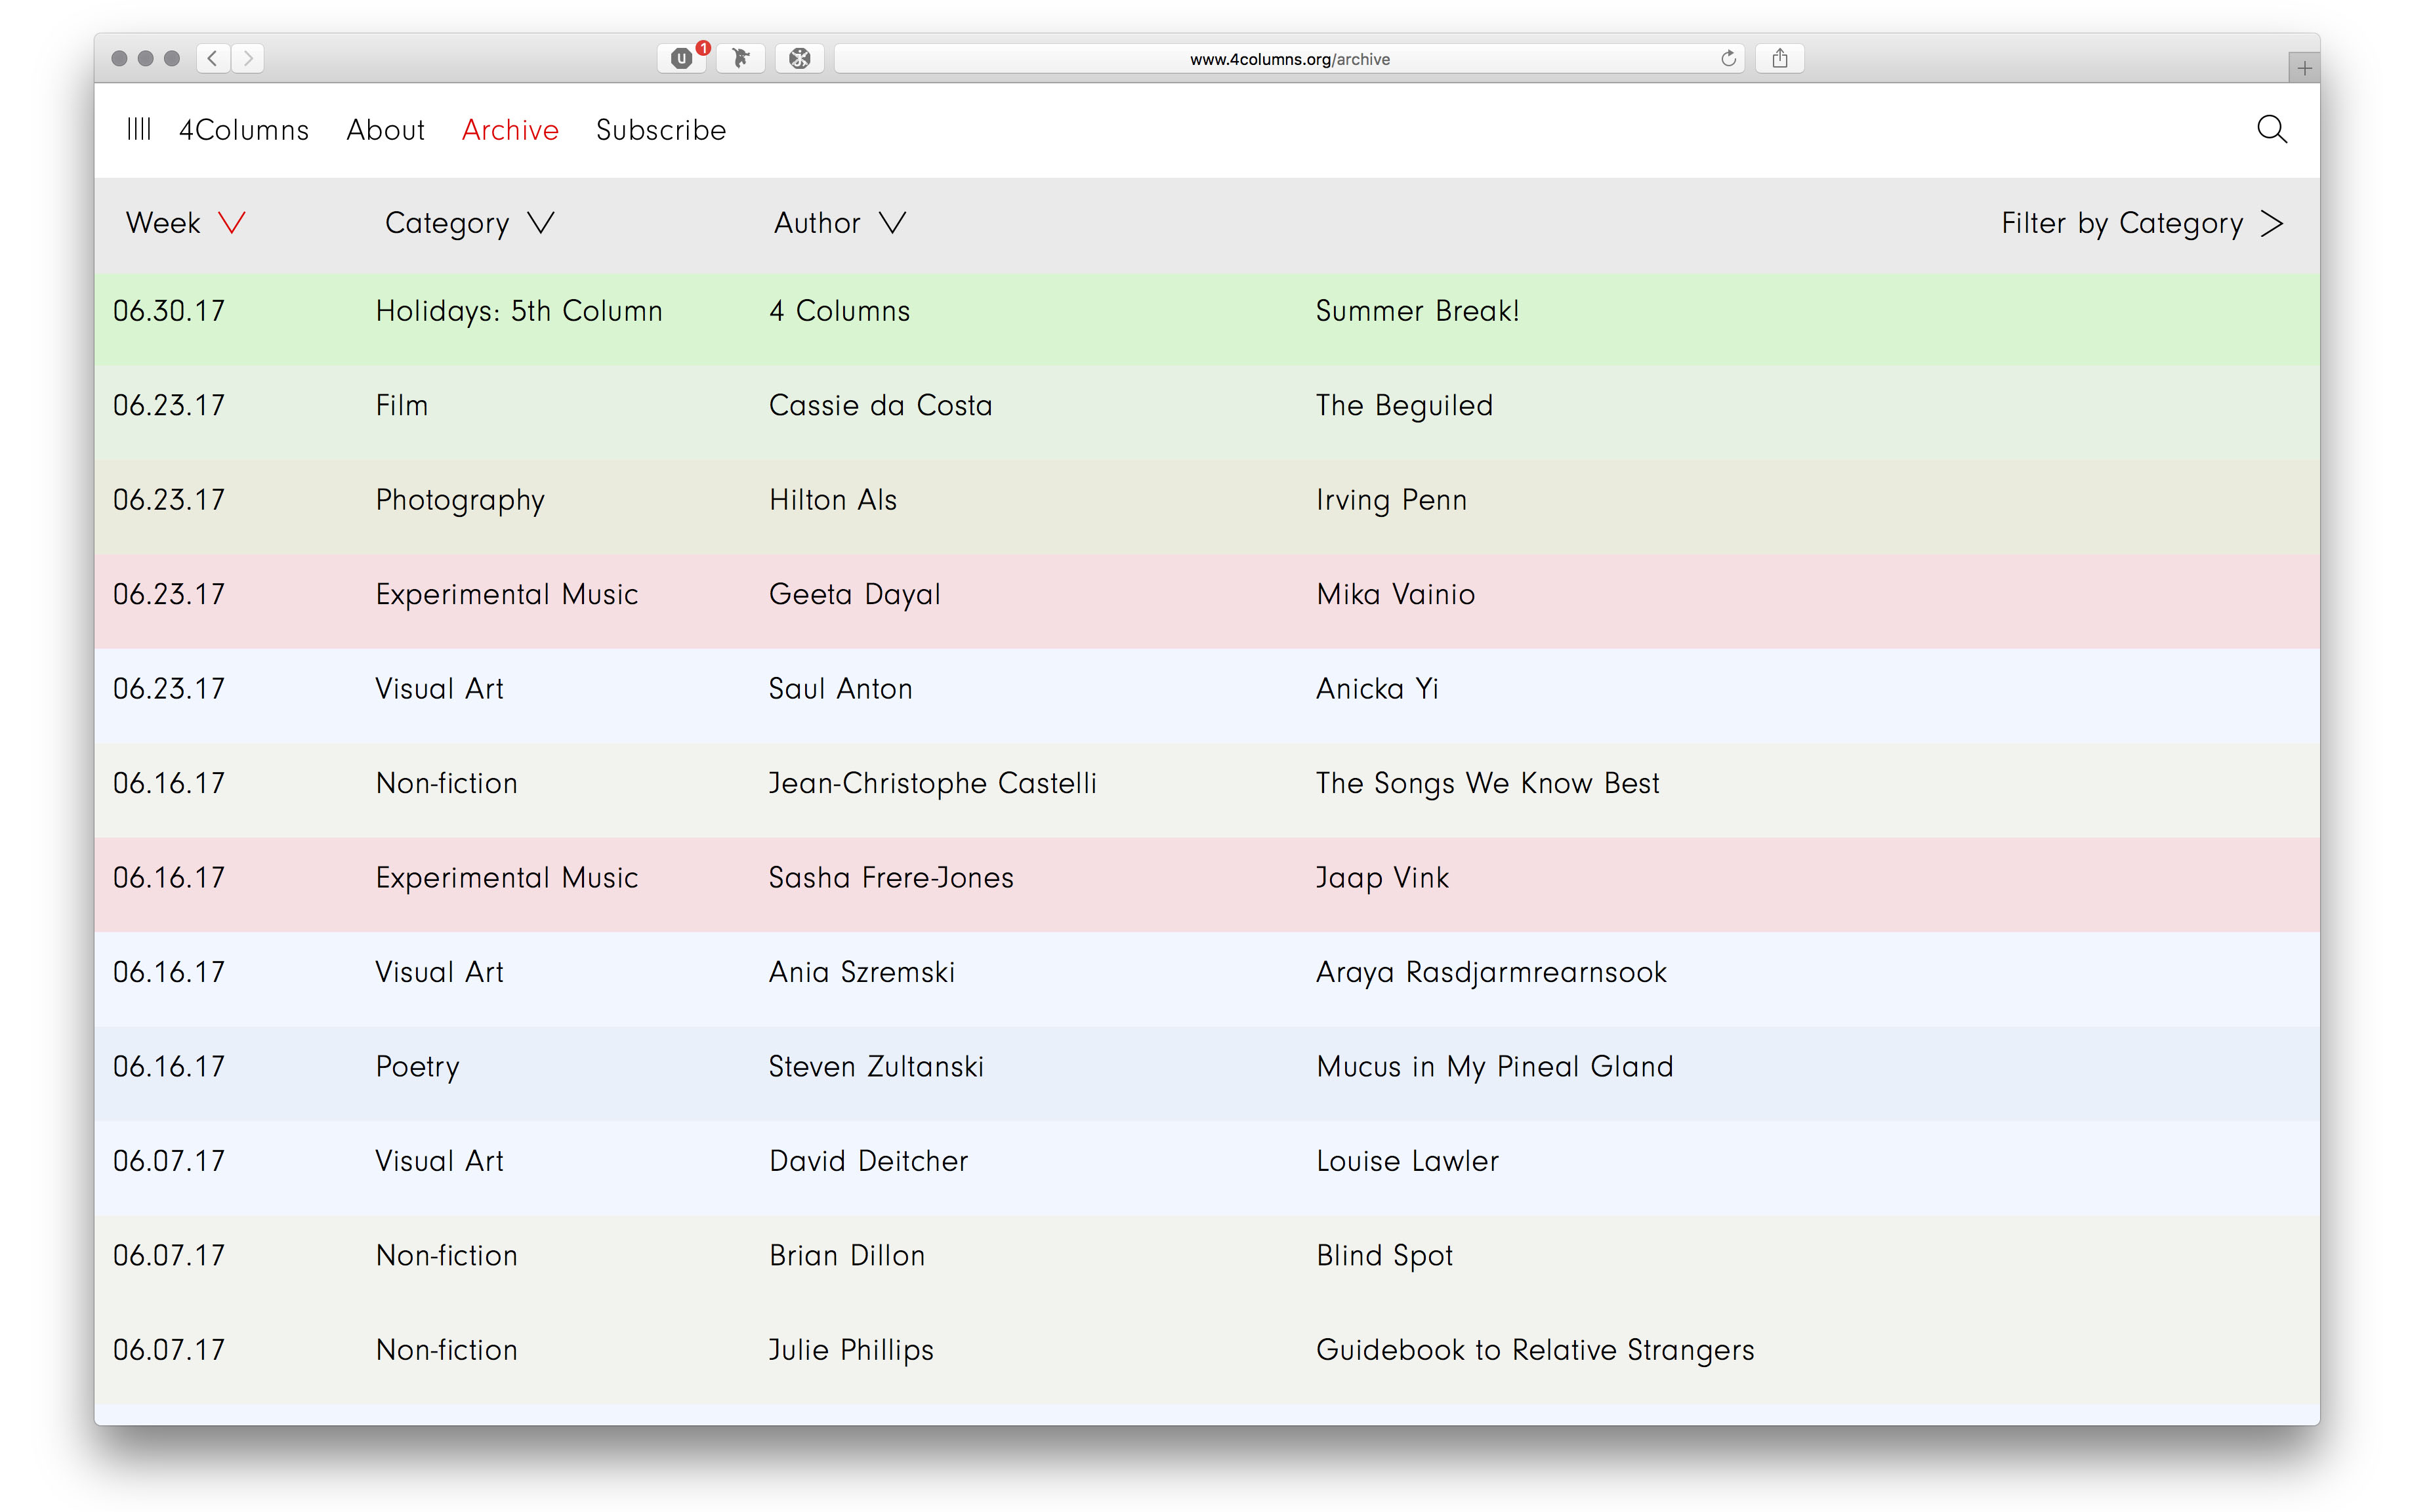Screen dimensions: 2410x1512
Task: Open the uBlock extension icon
Action: pyautogui.click(x=683, y=58)
